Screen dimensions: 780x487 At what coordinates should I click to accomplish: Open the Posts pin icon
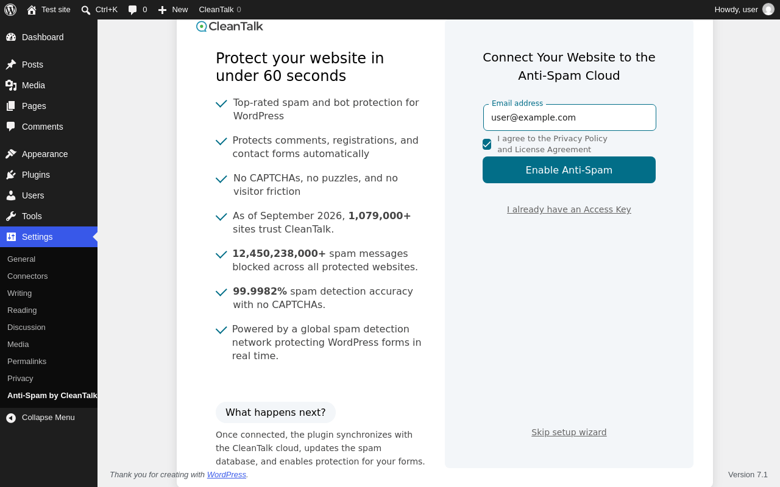(11, 65)
